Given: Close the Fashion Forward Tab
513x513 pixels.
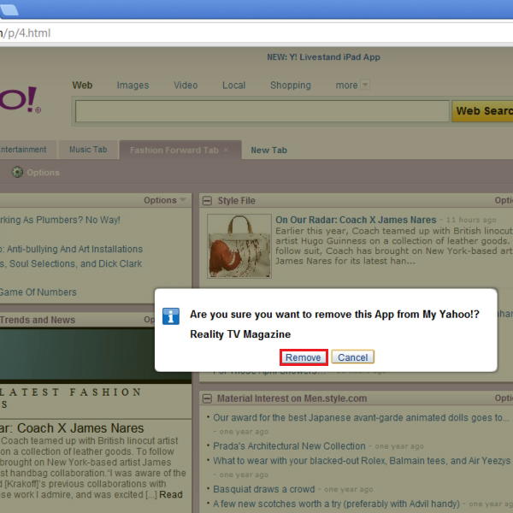Looking at the screenshot, I should 226,150.
